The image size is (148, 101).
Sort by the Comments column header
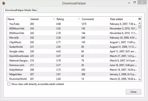pos(95,19)
